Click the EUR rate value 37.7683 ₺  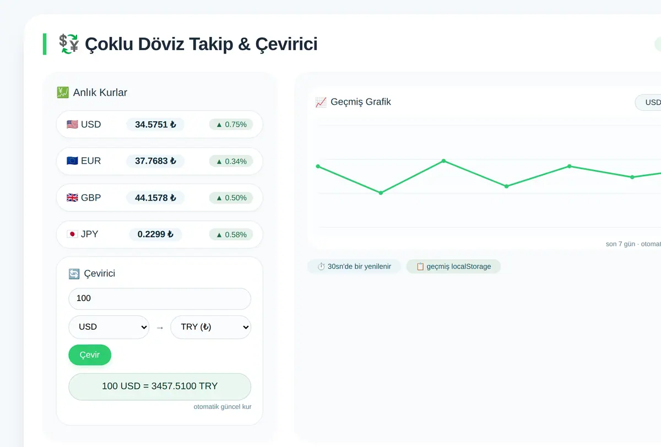click(x=155, y=161)
